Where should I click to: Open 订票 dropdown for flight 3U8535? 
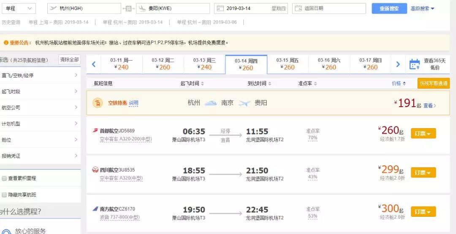(423, 172)
